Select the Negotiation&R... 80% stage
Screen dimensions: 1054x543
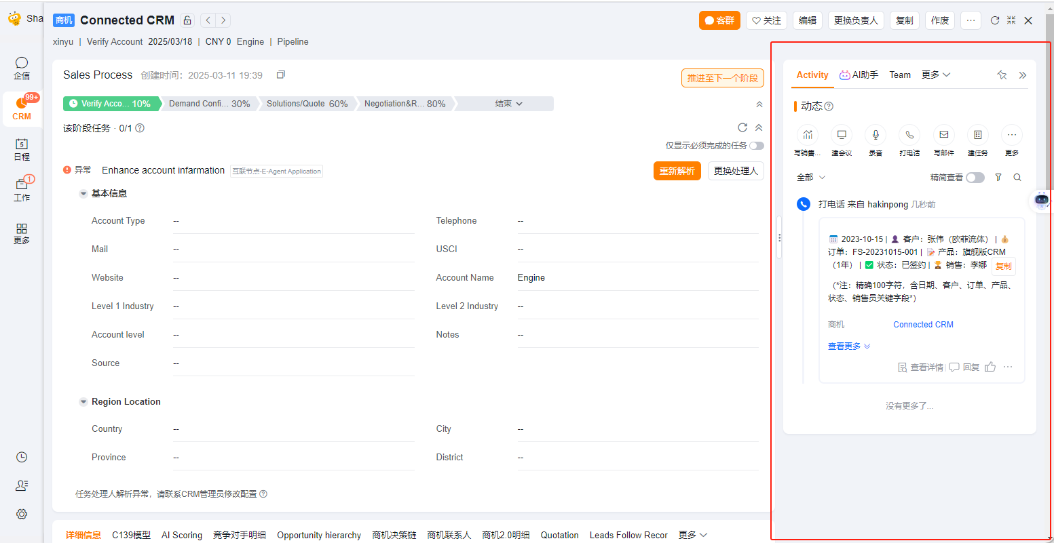point(404,104)
